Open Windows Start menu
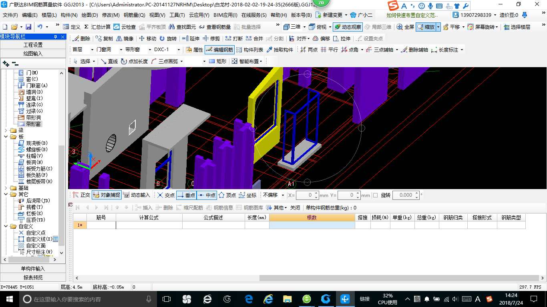This screenshot has width=547, height=307. [9, 299]
